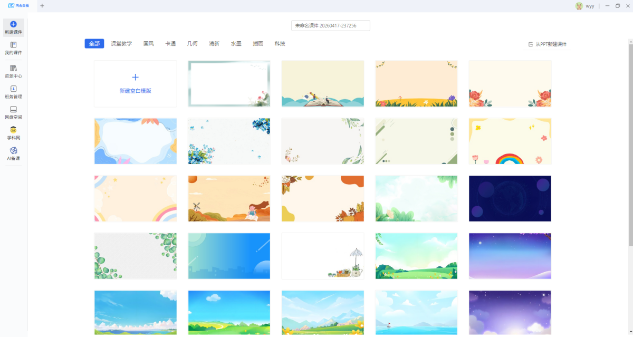Viewport: 633px width, 337px height.
Task: Click the plus icon to add new tab
Action: point(42,6)
